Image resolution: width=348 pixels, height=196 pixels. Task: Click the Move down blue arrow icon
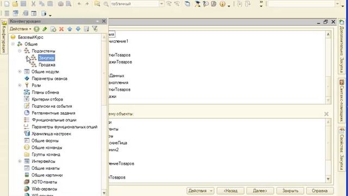click(x=78, y=29)
